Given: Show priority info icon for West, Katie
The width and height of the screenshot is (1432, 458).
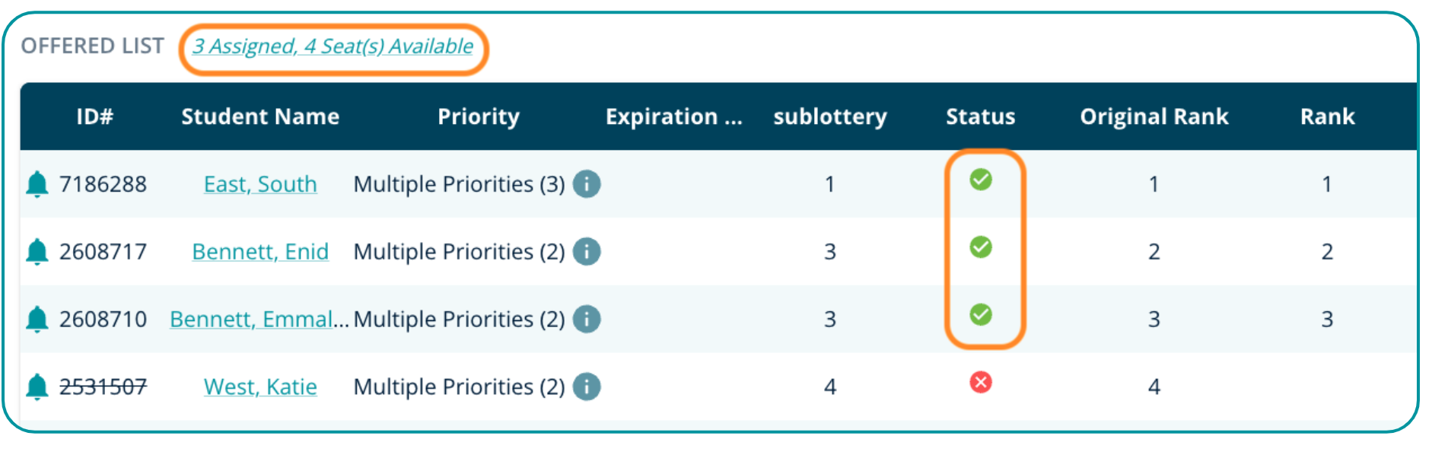Looking at the screenshot, I should coord(587,386).
